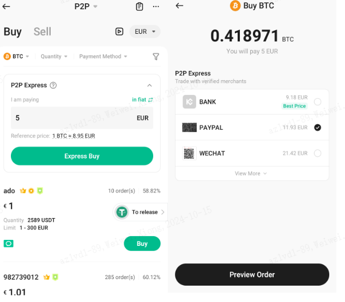Open the orders clipboard icon

(140, 7)
